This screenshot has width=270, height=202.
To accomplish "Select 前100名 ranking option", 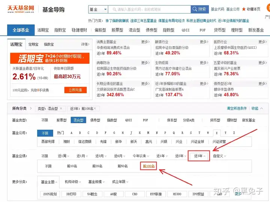I will [148, 166].
